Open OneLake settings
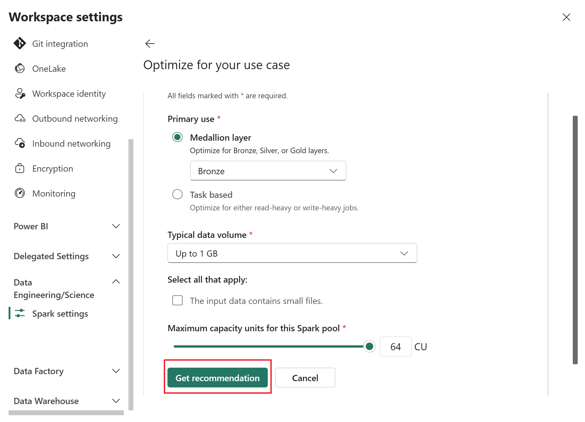585x422 pixels. [49, 69]
